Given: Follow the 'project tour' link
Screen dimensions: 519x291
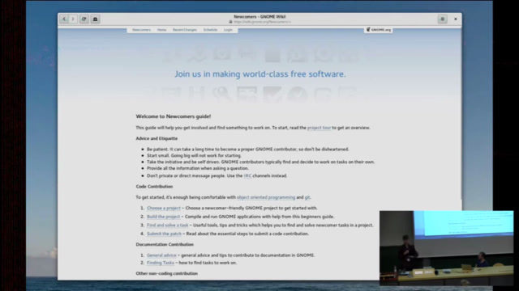Looking at the screenshot, I should click(319, 128).
